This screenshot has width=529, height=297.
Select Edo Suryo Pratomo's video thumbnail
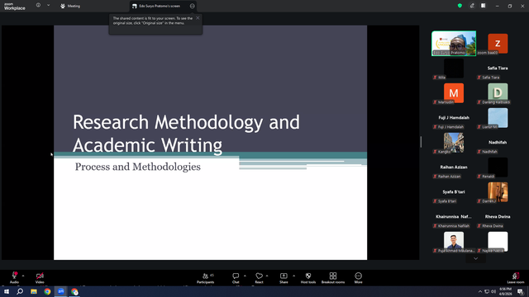(454, 44)
